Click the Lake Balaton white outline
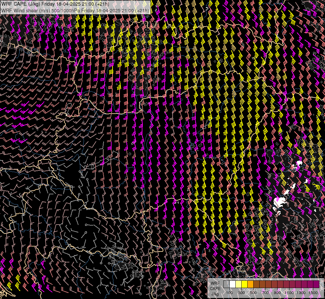The image size is (325, 299). pos(102,160)
